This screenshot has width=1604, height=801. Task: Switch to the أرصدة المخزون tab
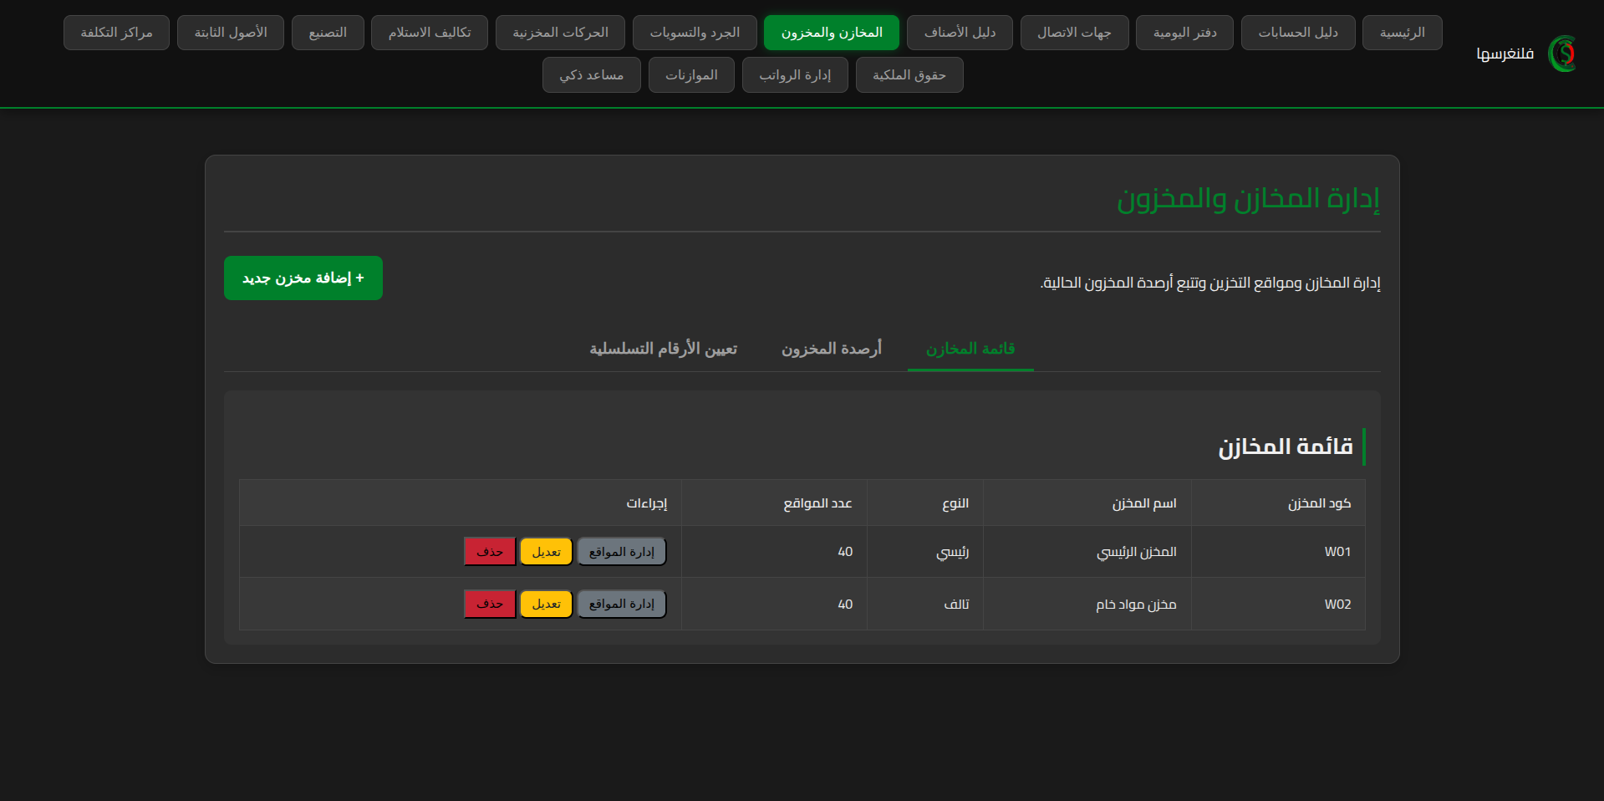coord(831,349)
